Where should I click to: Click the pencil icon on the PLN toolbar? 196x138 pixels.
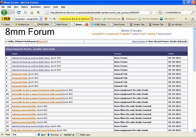point(55,19)
